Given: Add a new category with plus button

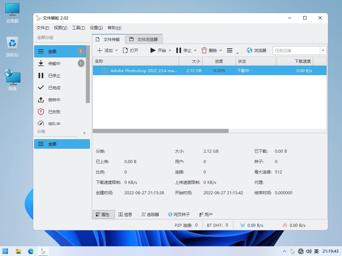Looking at the screenshot, I should tap(84, 133).
